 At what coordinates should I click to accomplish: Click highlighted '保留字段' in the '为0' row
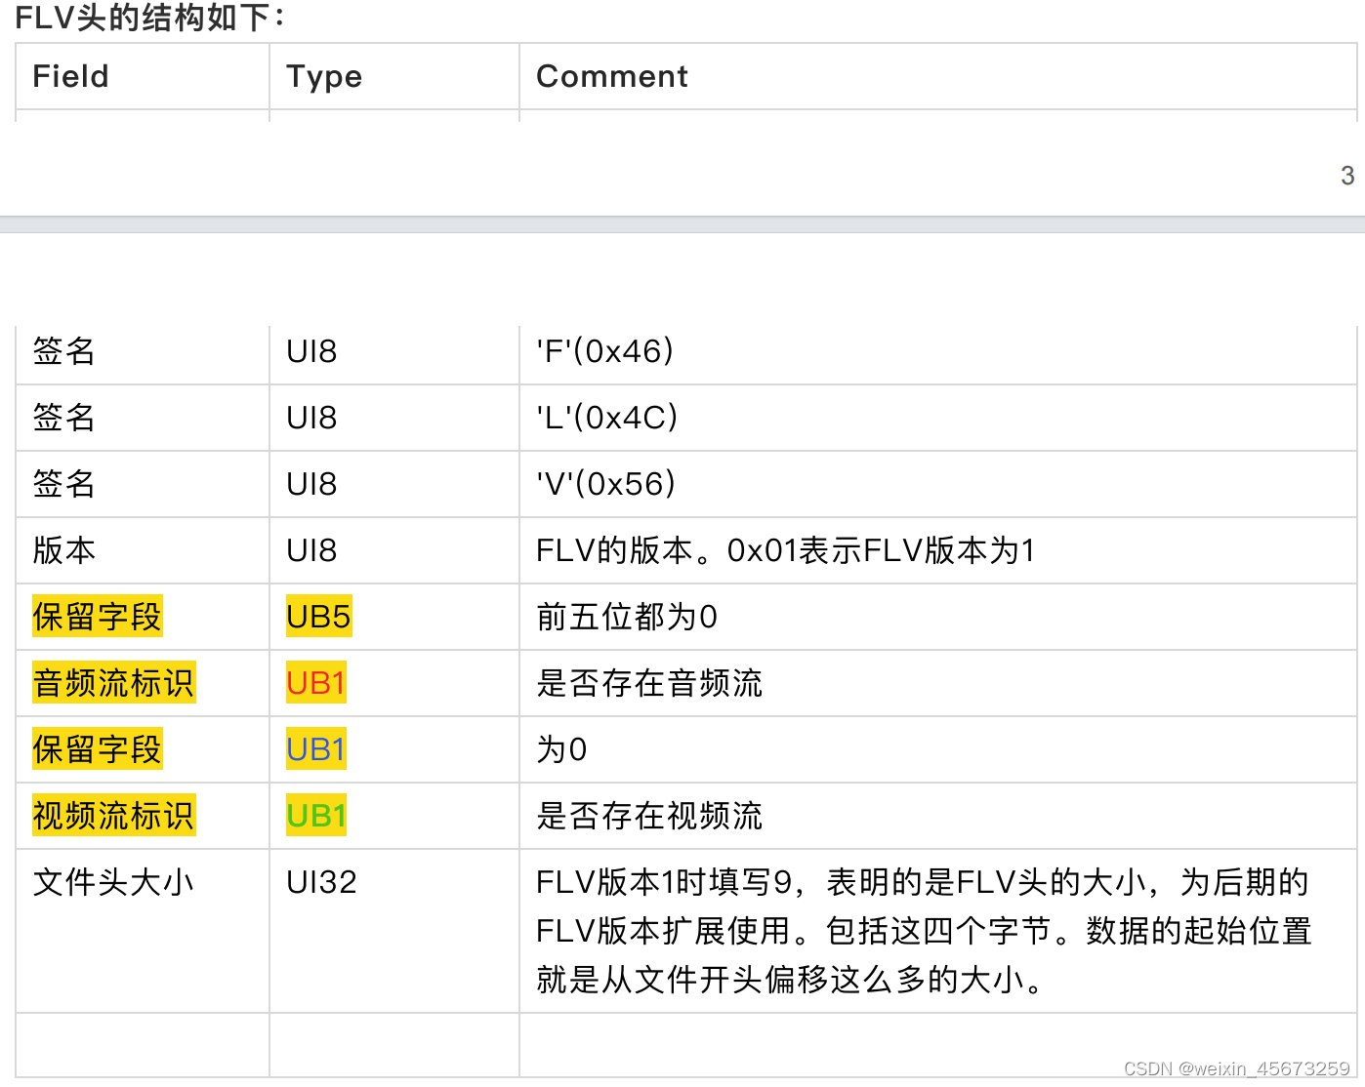click(x=98, y=749)
